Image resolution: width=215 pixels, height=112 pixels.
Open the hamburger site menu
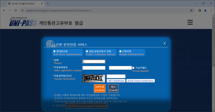point(190,22)
